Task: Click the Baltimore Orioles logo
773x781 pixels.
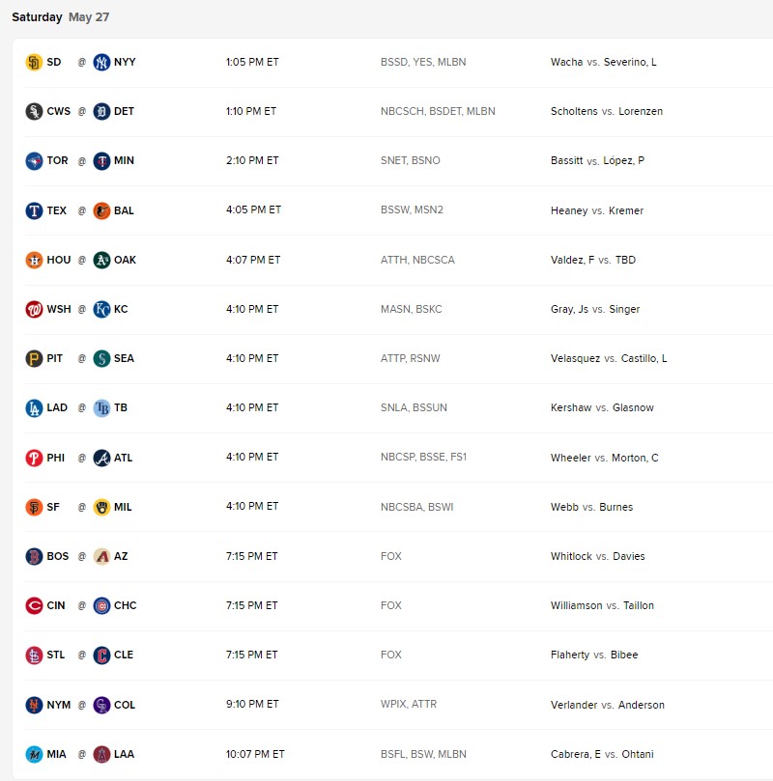Action: pos(100,210)
